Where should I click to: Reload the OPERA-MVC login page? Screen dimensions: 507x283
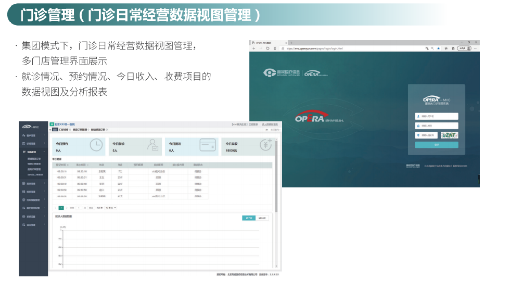[x=268, y=48]
